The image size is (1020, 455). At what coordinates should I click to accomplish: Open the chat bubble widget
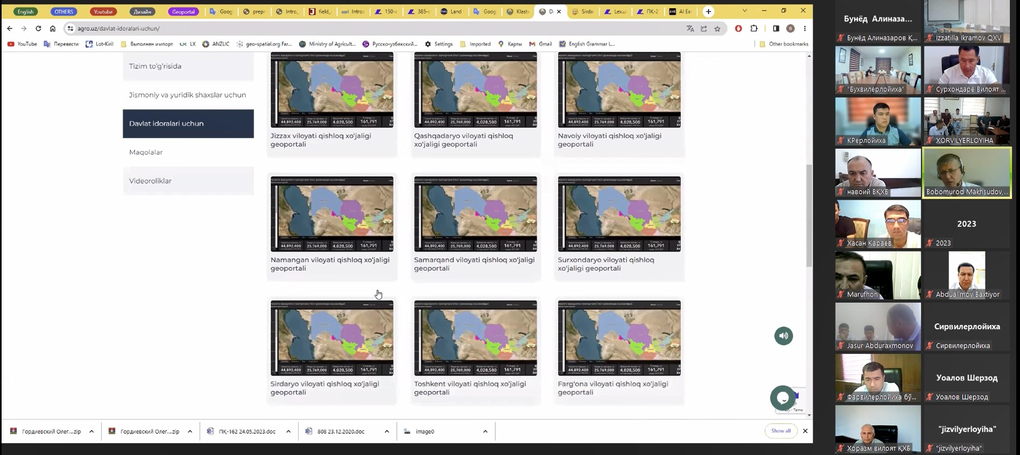click(x=782, y=398)
